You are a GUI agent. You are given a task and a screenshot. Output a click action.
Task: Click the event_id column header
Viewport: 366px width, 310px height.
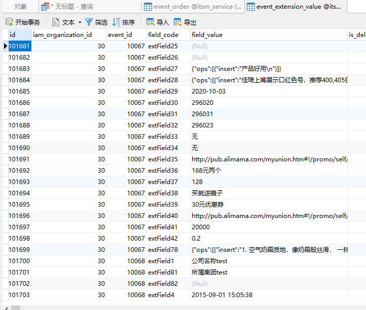point(127,35)
